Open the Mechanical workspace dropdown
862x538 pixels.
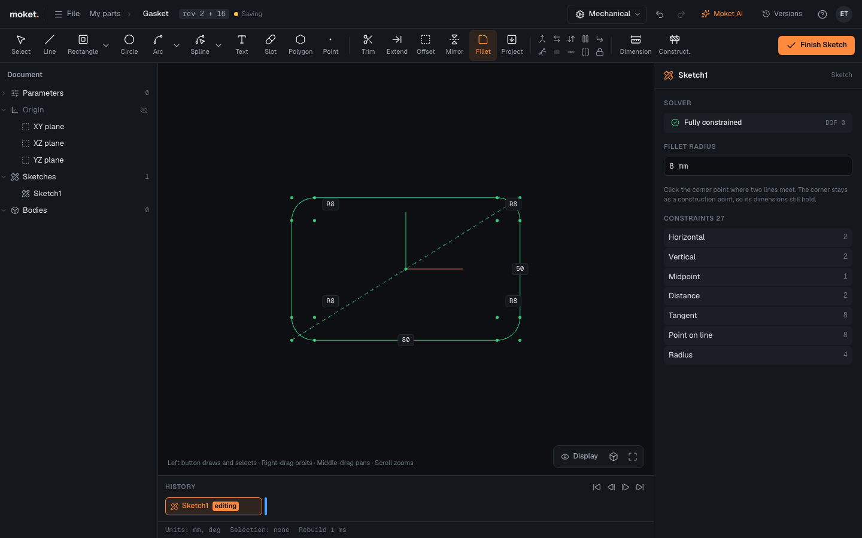[x=607, y=14]
